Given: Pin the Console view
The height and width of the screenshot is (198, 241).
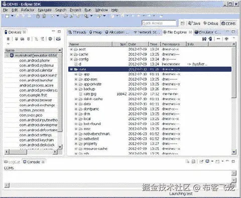Looking at the screenshot, I should 201,161.
